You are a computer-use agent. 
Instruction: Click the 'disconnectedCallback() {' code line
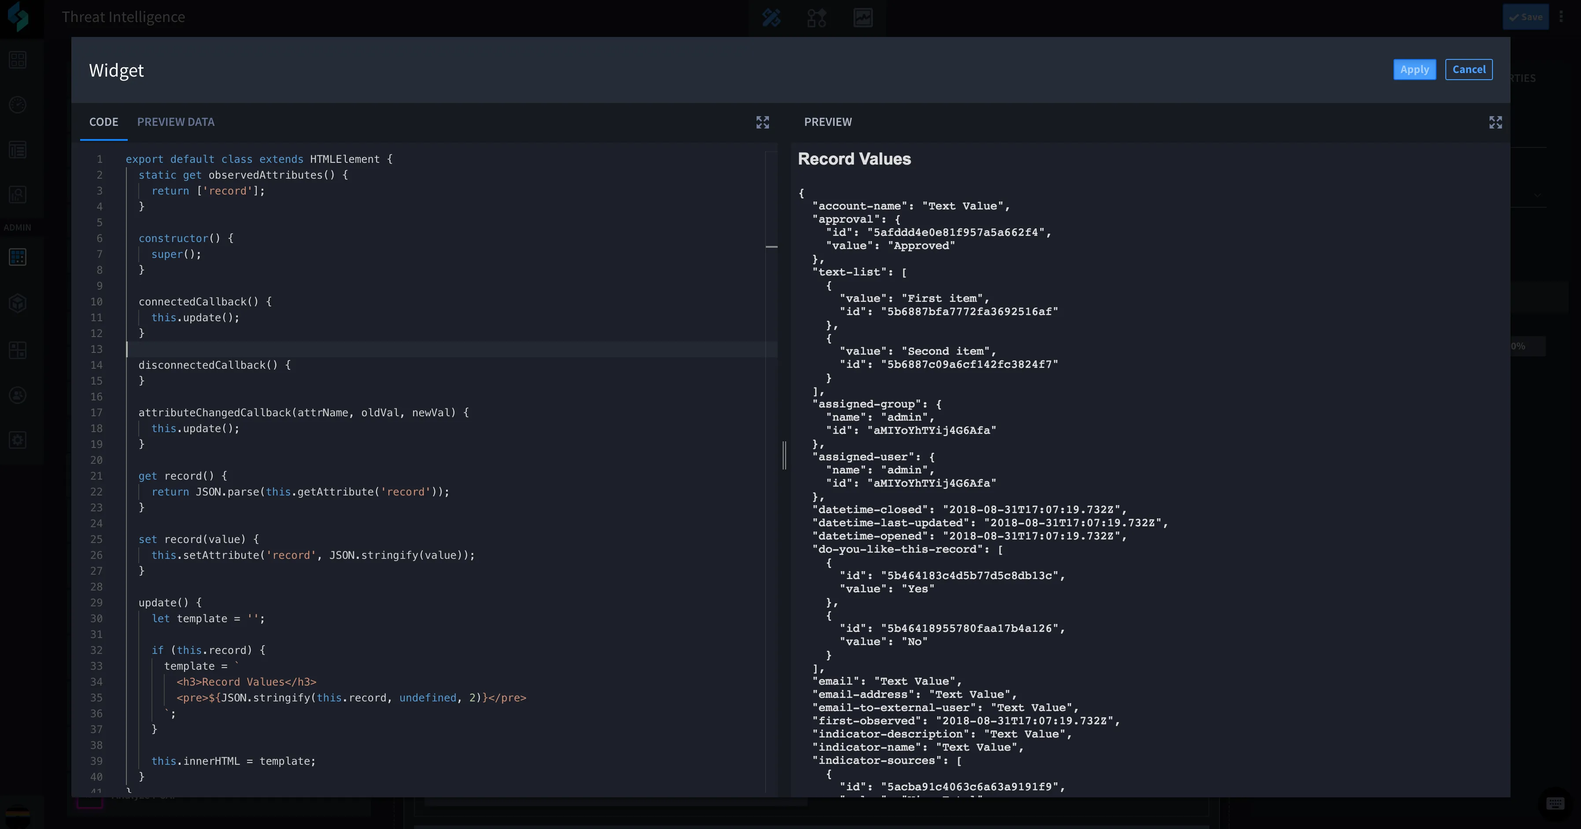[x=215, y=365]
